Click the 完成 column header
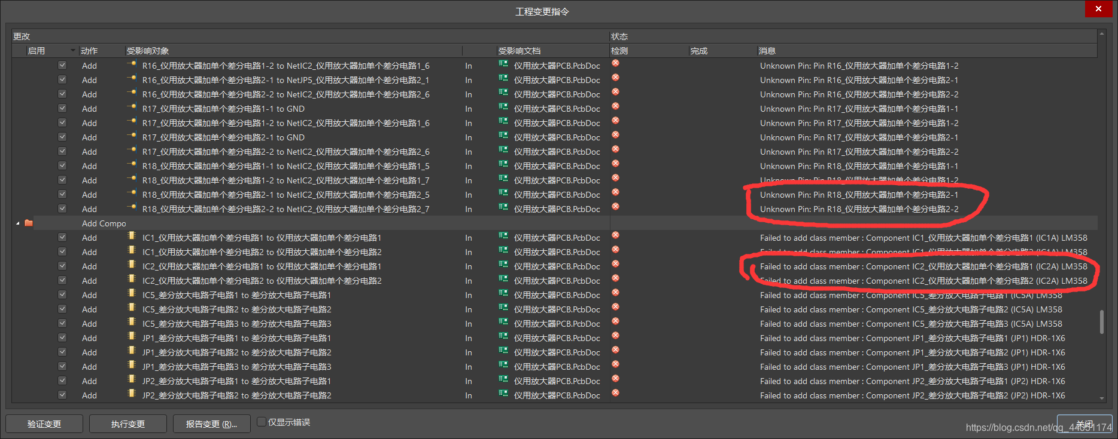1118x439 pixels. click(x=722, y=51)
